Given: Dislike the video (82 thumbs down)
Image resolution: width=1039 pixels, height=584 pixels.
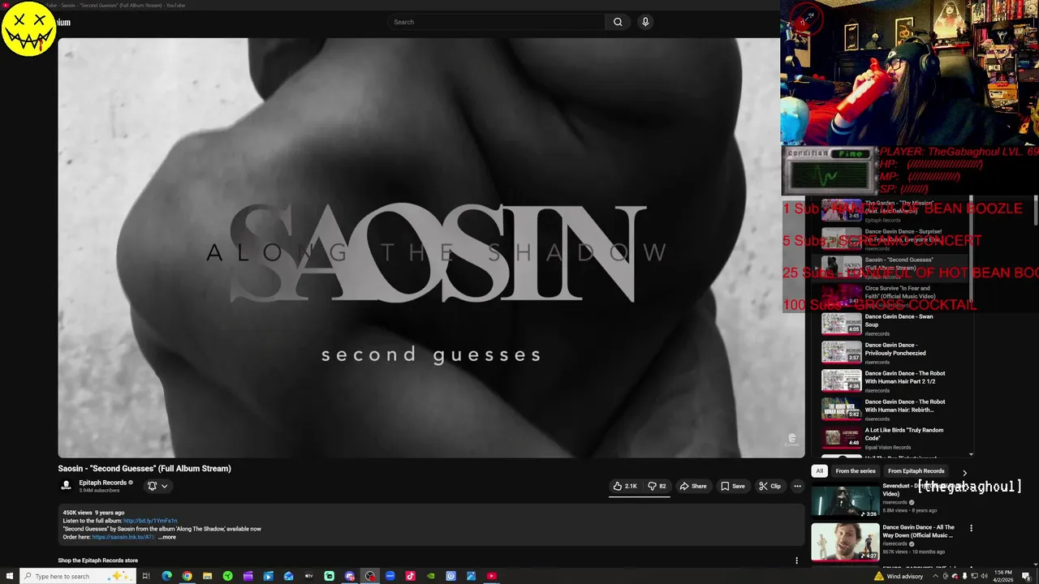Looking at the screenshot, I should (x=657, y=486).
